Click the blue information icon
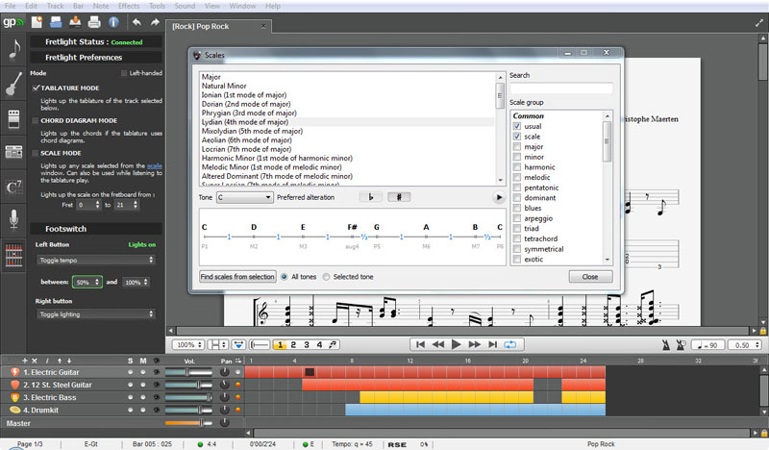769x450 pixels. (113, 22)
